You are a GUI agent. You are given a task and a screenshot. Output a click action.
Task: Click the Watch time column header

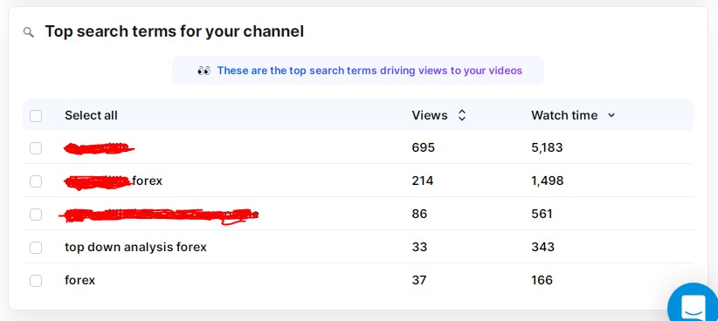pos(564,115)
